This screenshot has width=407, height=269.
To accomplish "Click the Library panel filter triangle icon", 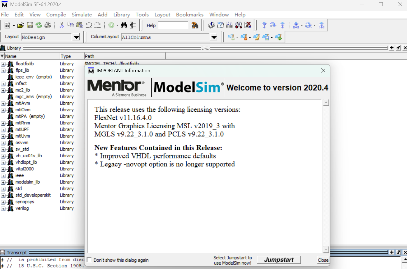I will pyautogui.click(x=2, y=56).
